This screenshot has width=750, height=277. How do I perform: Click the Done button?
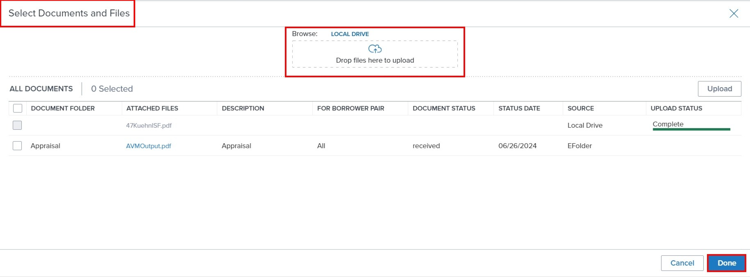click(727, 263)
